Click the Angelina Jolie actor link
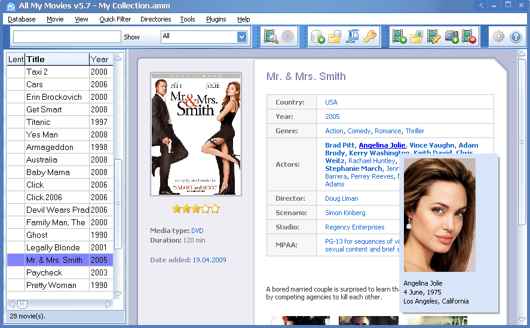Screen dimensions: 530x328 pyautogui.click(x=382, y=145)
